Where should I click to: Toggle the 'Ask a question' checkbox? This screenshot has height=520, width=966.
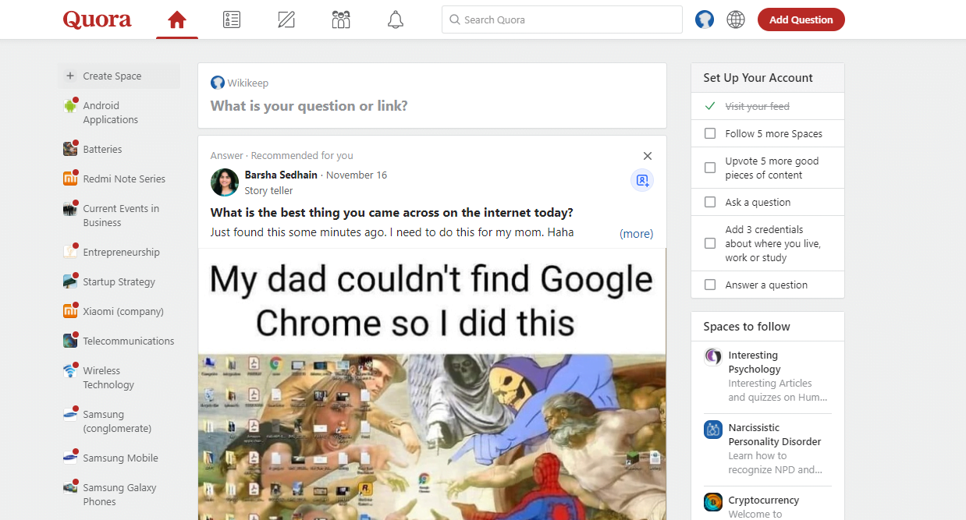(x=710, y=202)
